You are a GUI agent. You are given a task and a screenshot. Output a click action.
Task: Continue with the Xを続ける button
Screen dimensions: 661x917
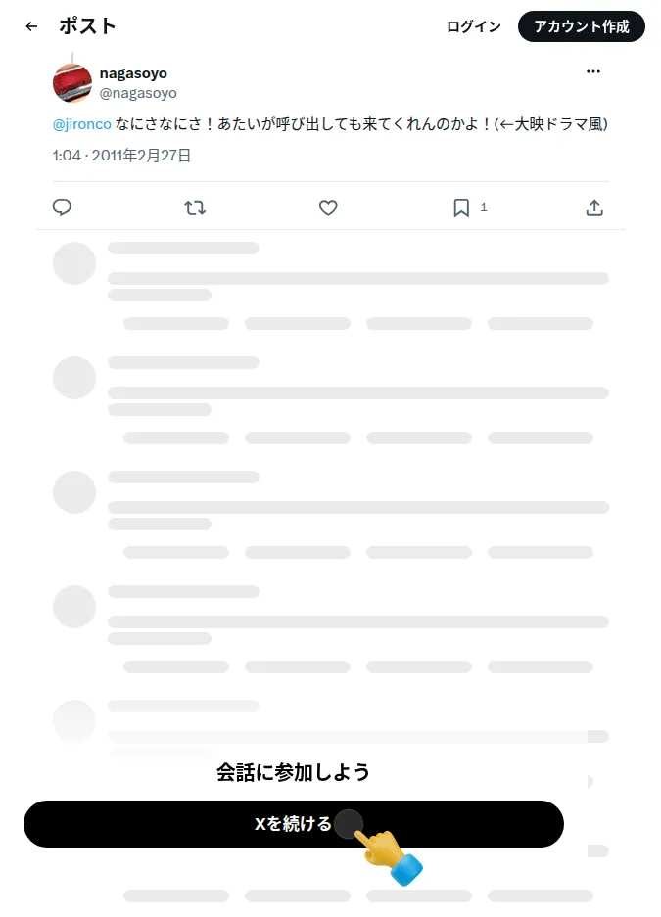click(294, 823)
